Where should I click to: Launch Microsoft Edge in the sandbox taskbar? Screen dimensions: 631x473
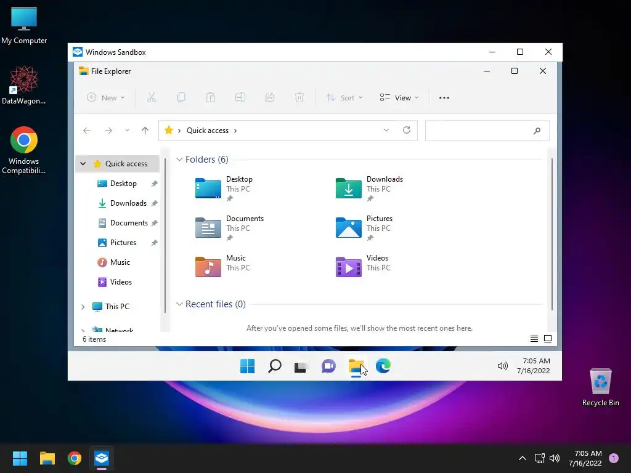pyautogui.click(x=383, y=366)
